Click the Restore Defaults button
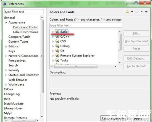The image size is (152, 122). point(113,118)
